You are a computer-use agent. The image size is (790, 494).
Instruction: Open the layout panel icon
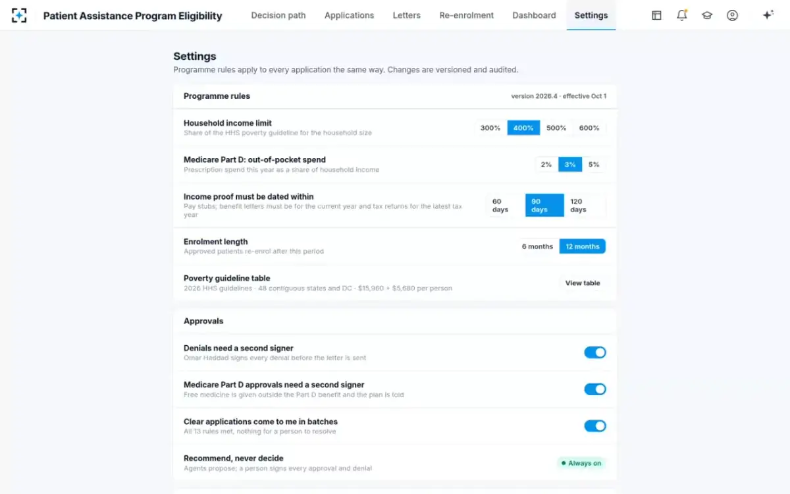[x=656, y=15]
